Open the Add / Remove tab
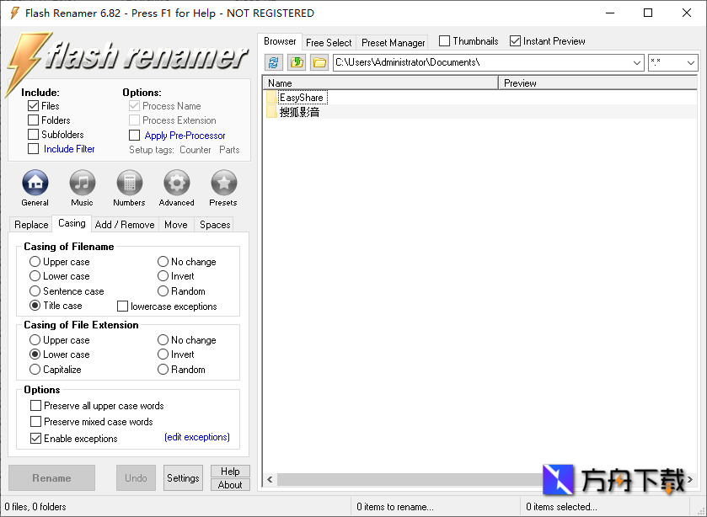The width and height of the screenshot is (707, 517). [x=124, y=224]
